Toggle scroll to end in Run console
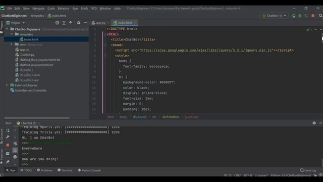The width and height of the screenshot is (323, 182). [15, 150]
